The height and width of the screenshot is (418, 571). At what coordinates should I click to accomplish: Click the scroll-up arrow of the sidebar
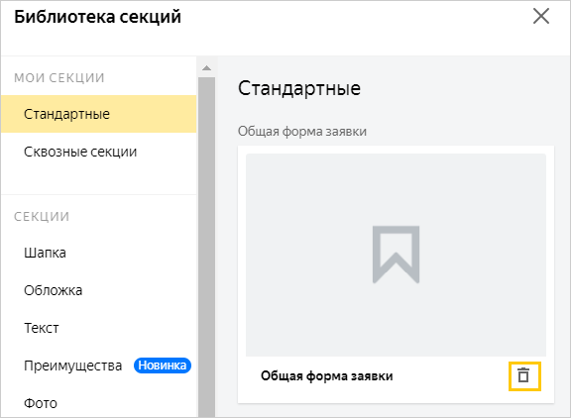click(206, 67)
